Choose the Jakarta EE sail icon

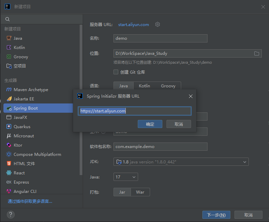click(9, 99)
